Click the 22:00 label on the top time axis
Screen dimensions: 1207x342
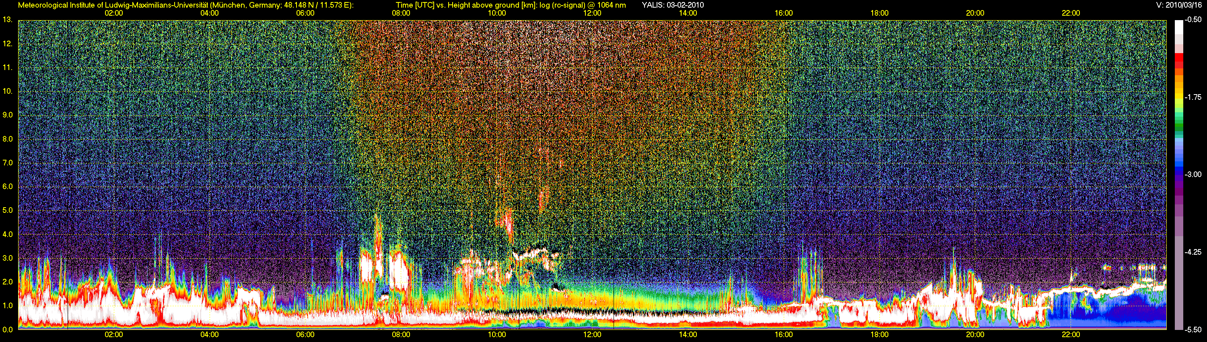[1071, 13]
